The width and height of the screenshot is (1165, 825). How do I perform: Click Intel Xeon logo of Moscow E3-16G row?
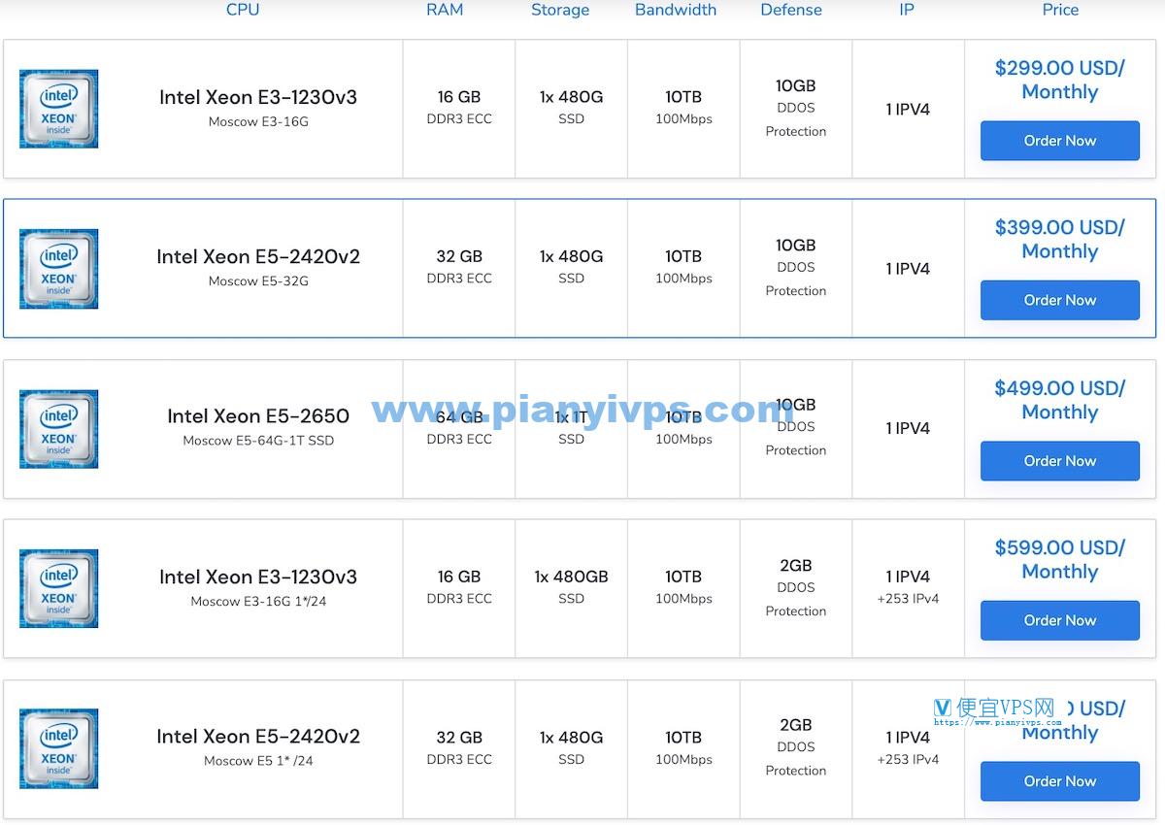click(x=58, y=109)
